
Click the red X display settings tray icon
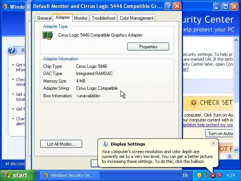pos(213,175)
